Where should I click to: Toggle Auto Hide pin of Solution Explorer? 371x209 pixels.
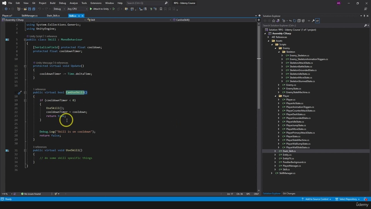pos(364,16)
